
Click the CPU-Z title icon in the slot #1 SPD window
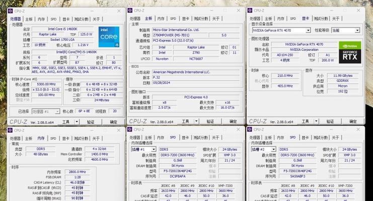pos(130,130)
